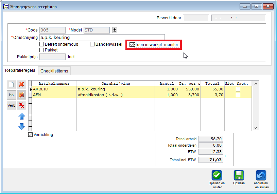Click the 3,70 Totaal cell

click(x=212, y=95)
